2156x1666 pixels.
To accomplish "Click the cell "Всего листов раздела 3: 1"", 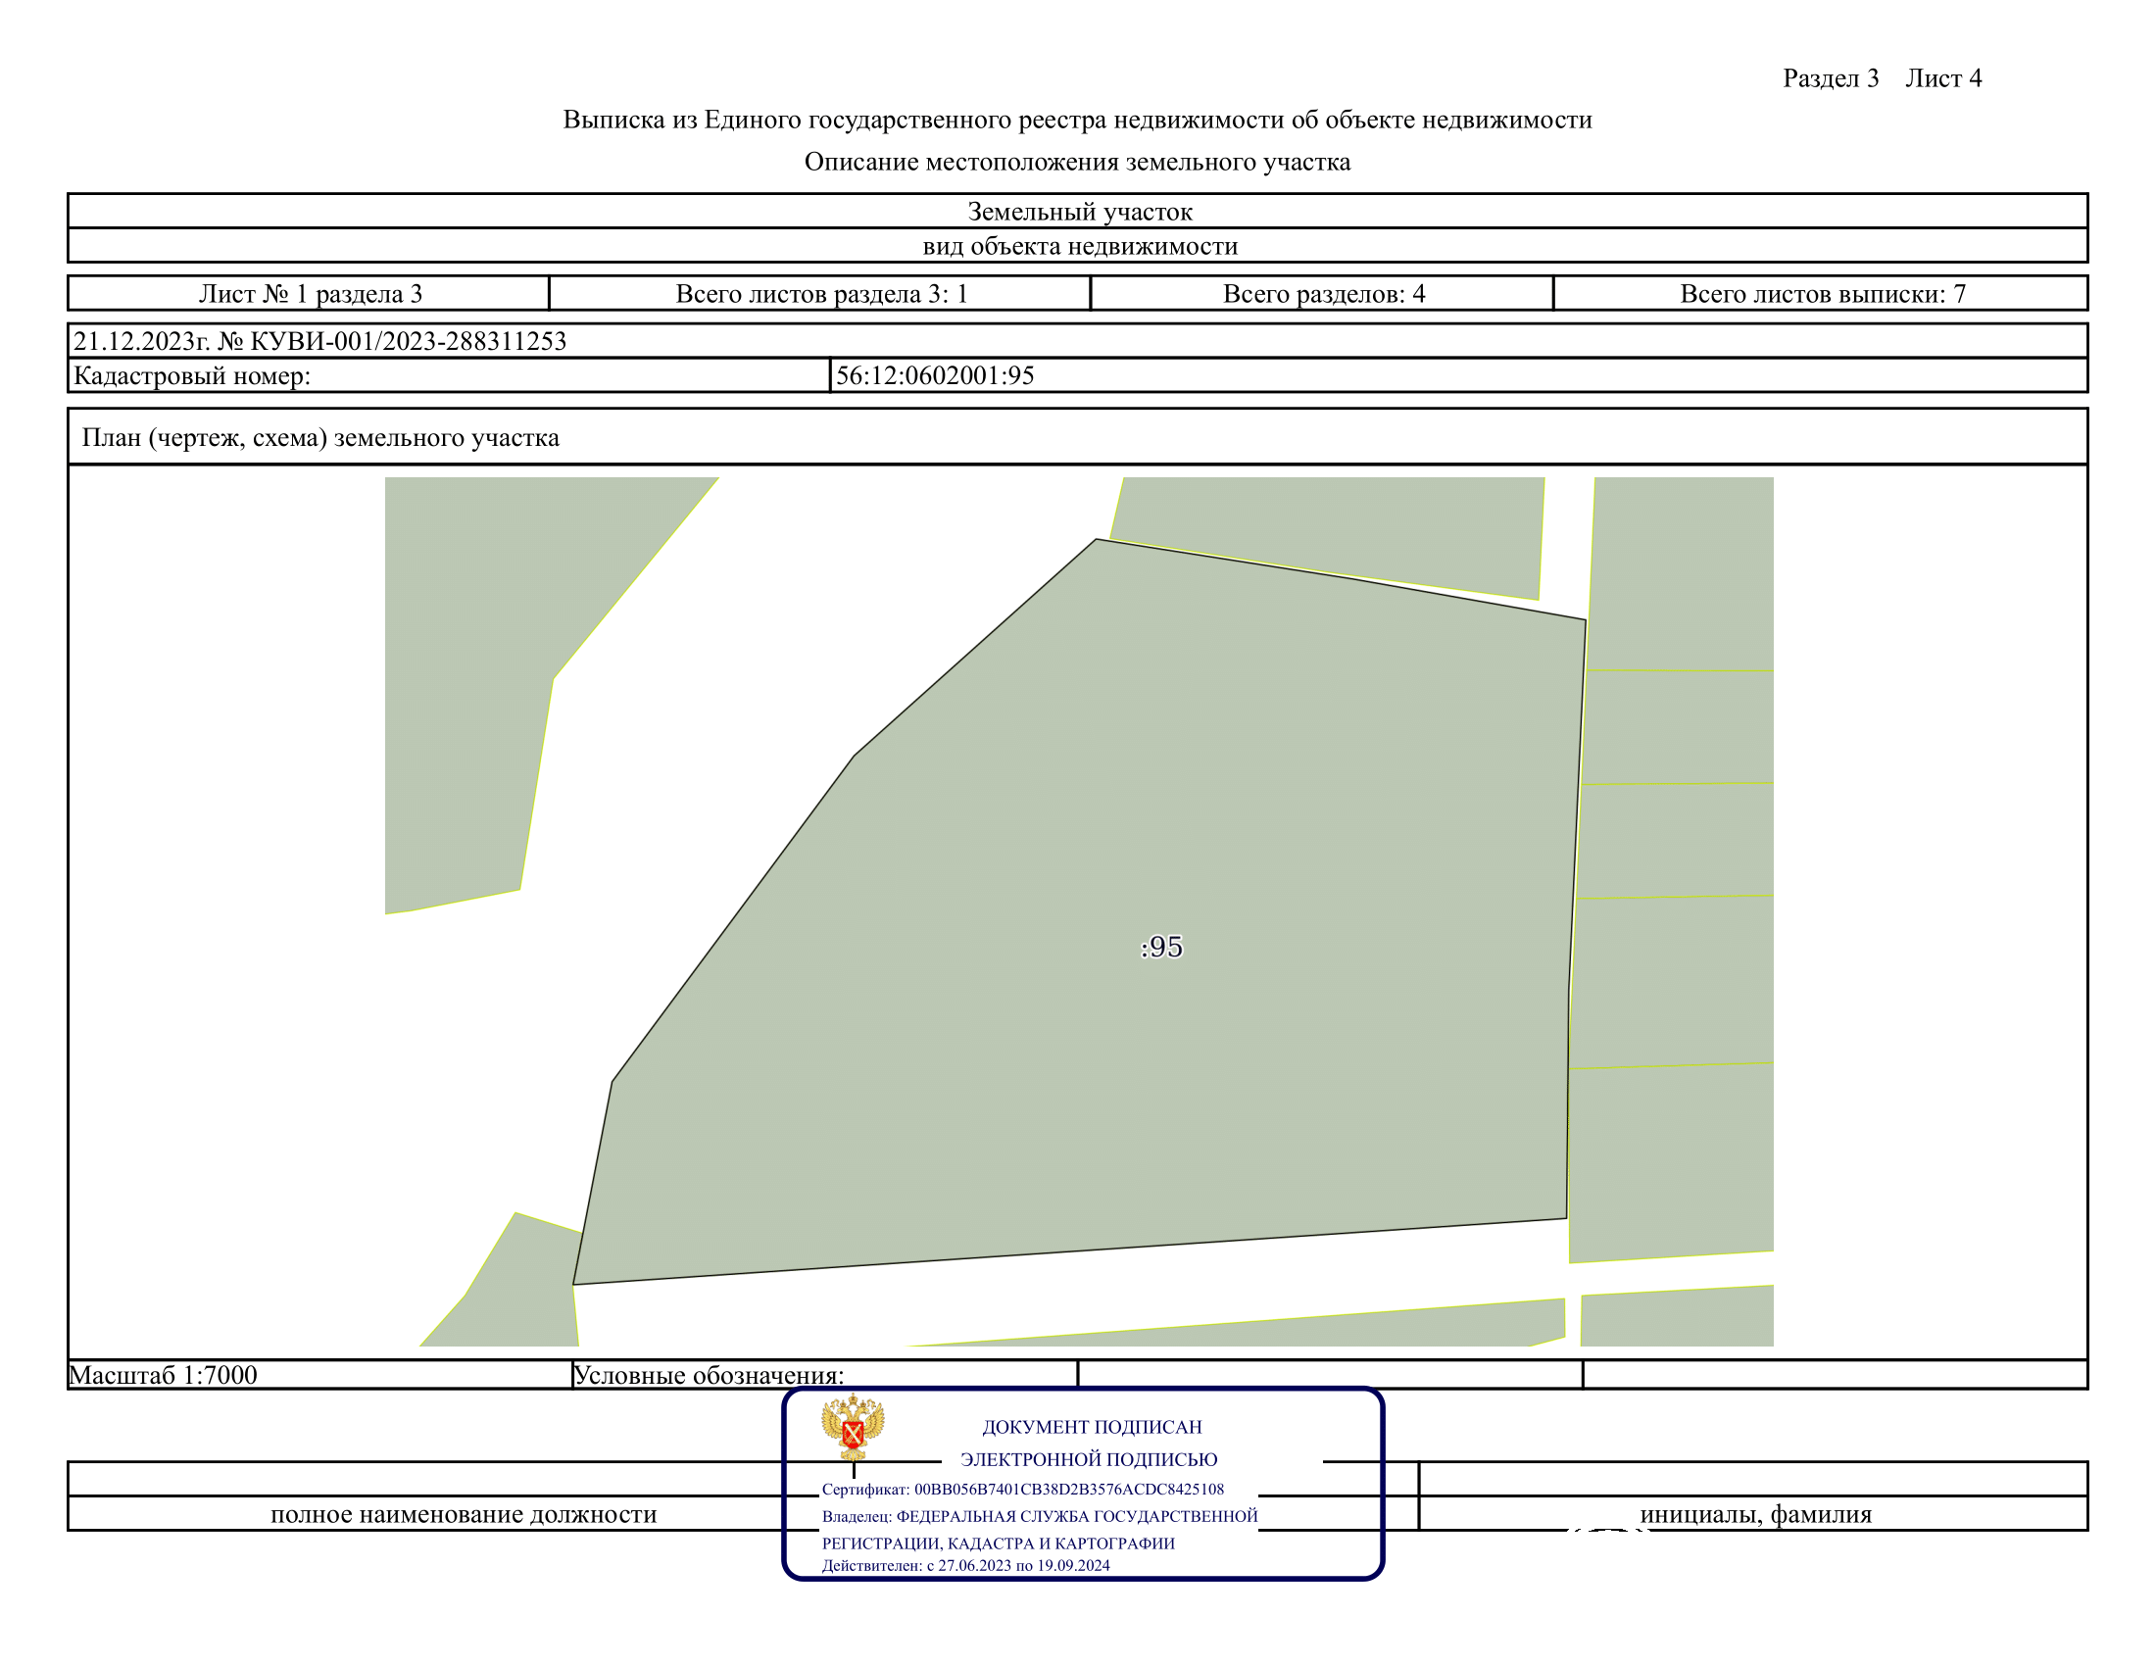I will pyautogui.click(x=820, y=293).
